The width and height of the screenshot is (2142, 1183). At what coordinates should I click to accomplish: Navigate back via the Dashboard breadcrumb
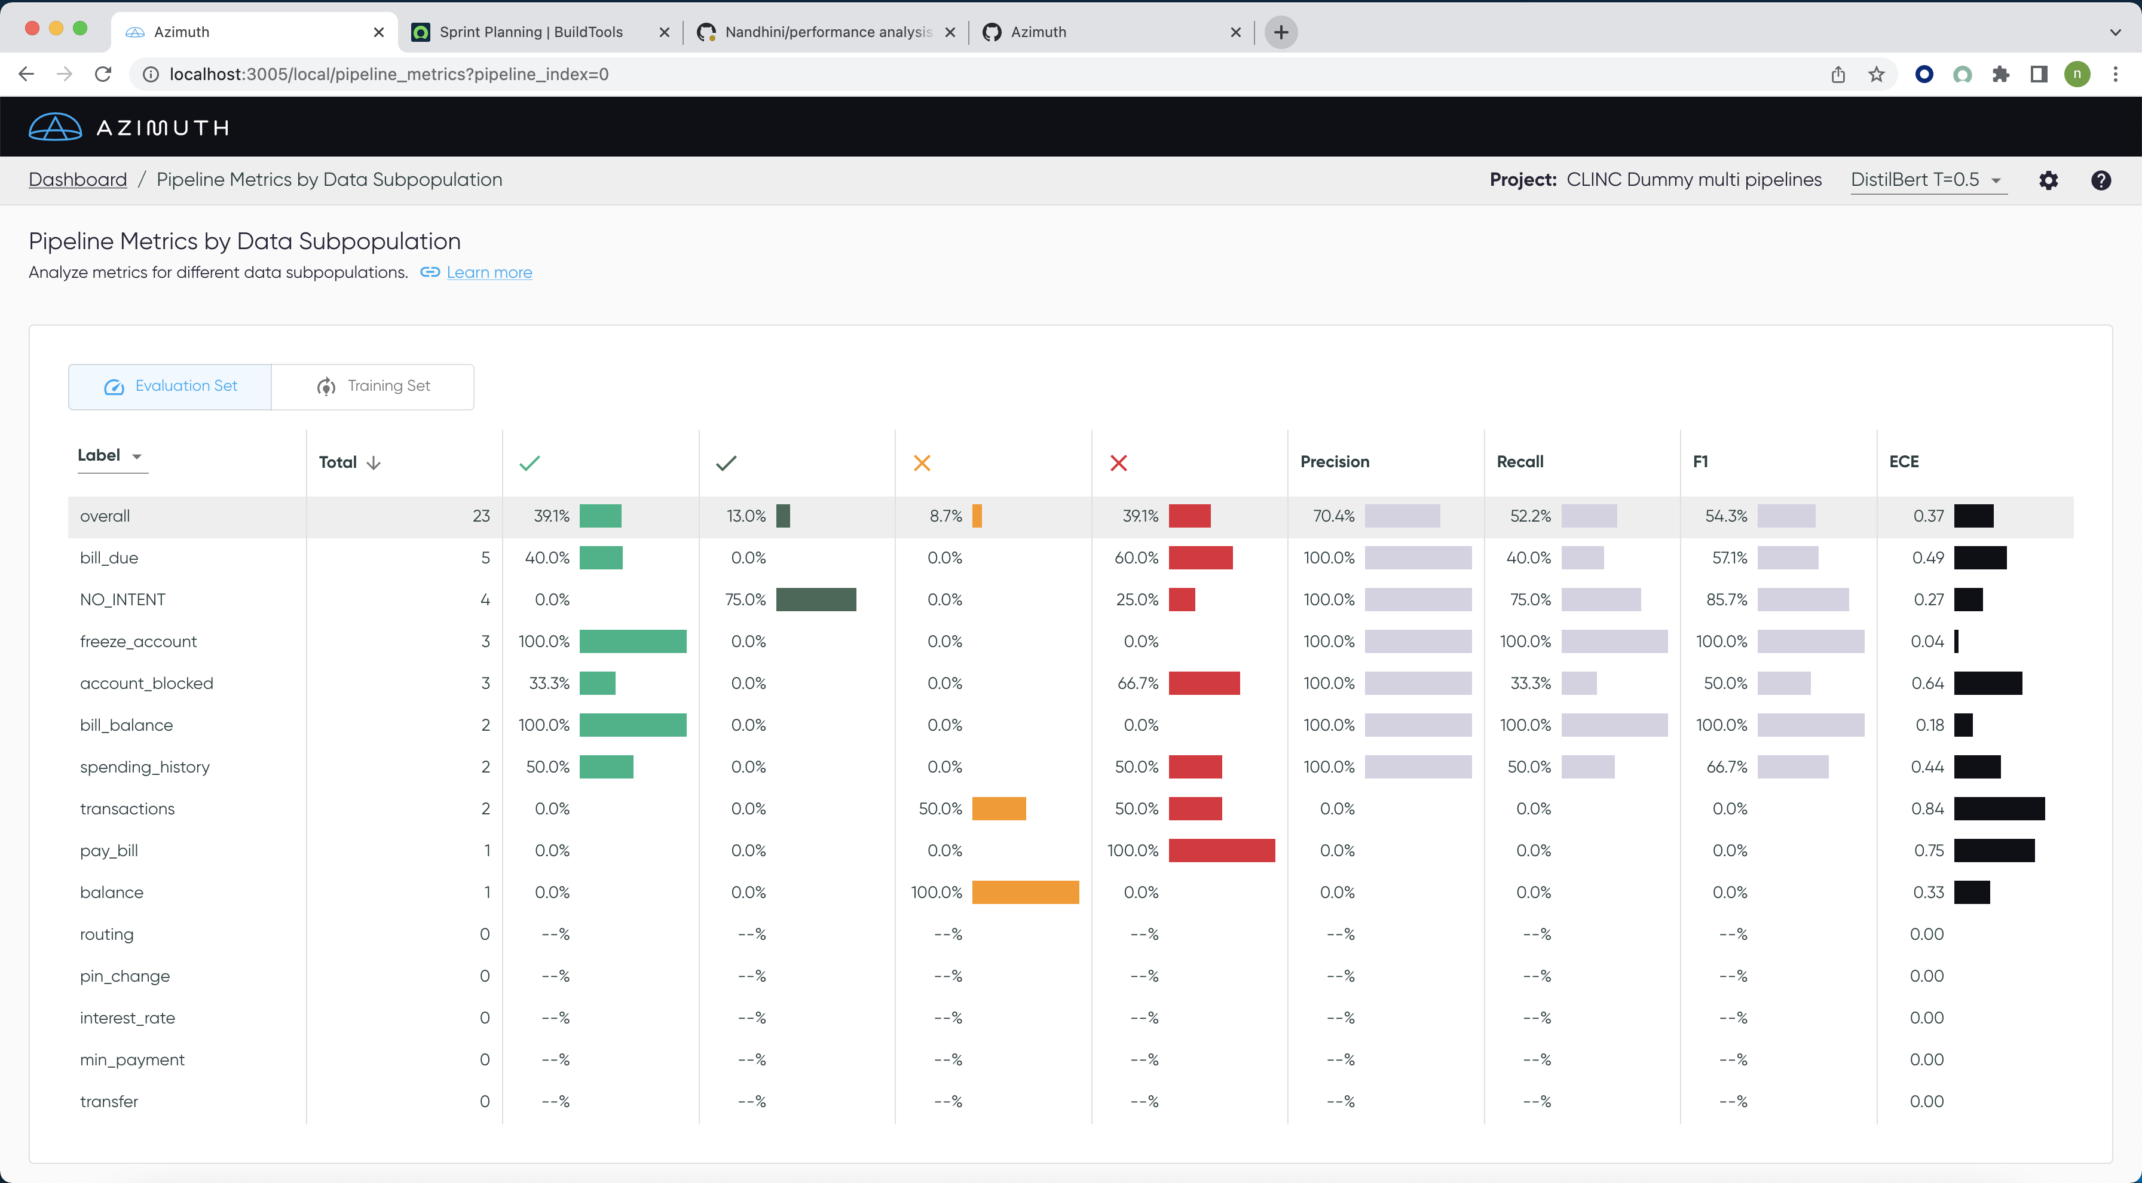pyautogui.click(x=77, y=180)
